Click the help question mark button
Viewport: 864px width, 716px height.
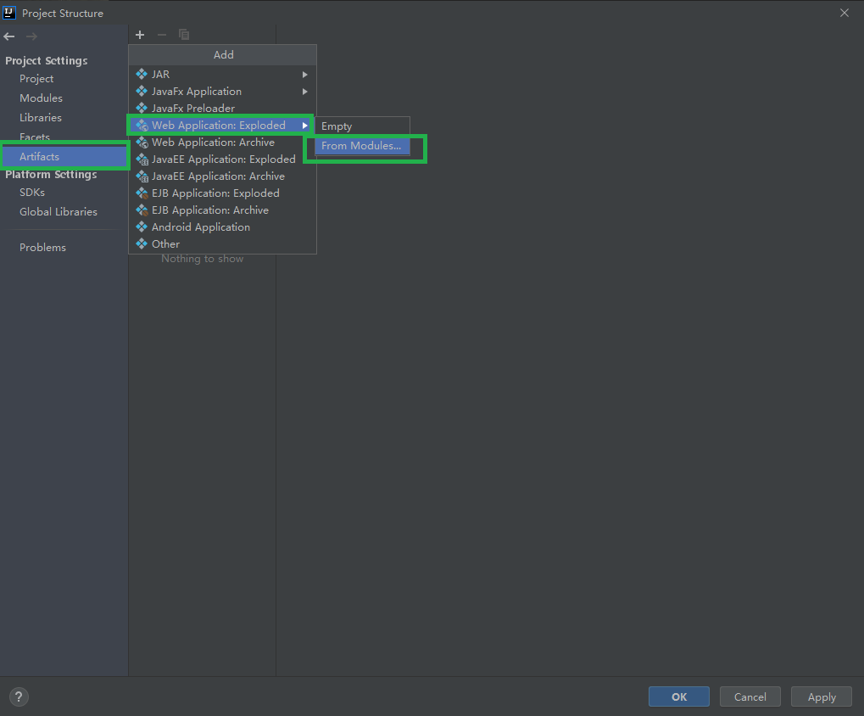(x=19, y=696)
